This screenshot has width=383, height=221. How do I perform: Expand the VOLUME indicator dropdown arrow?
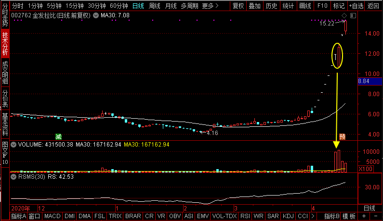tap(13, 144)
